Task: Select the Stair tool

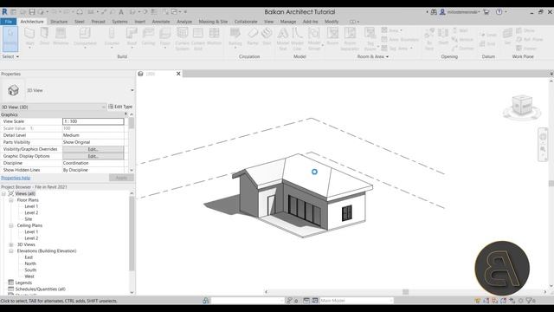Action: click(267, 36)
